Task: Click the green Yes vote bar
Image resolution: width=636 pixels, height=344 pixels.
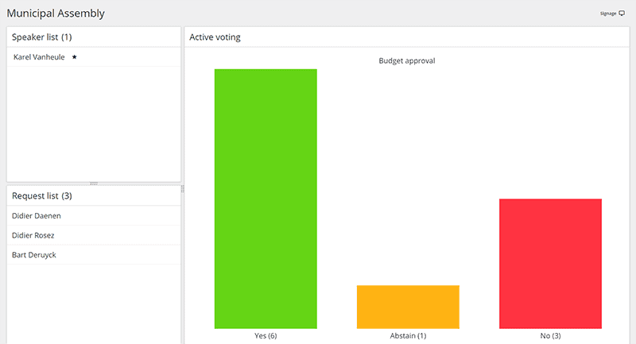Action: [266, 199]
